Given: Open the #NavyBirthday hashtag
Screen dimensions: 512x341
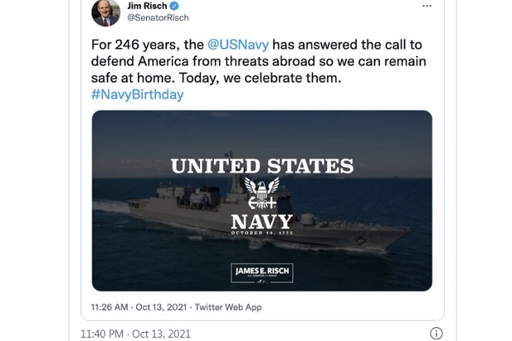Looking at the screenshot, I should pyautogui.click(x=137, y=95).
